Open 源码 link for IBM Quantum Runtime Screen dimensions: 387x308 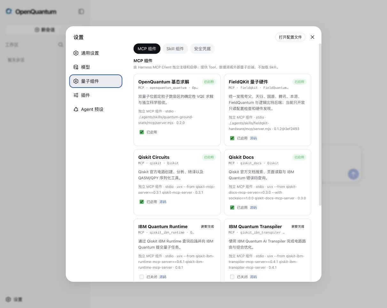pyautogui.click(x=163, y=277)
